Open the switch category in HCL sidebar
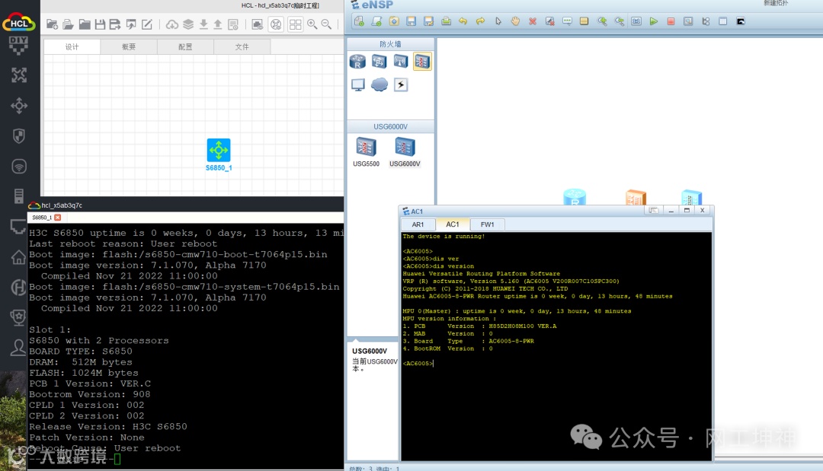 click(x=19, y=106)
